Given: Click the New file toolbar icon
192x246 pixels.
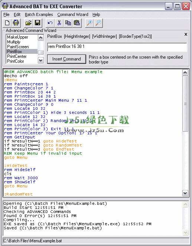Looking at the screenshot, I should [x=7, y=23].
